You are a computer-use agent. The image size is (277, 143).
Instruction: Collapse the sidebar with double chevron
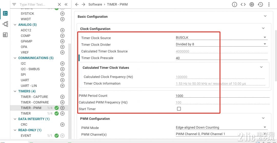click(x=66, y=4)
